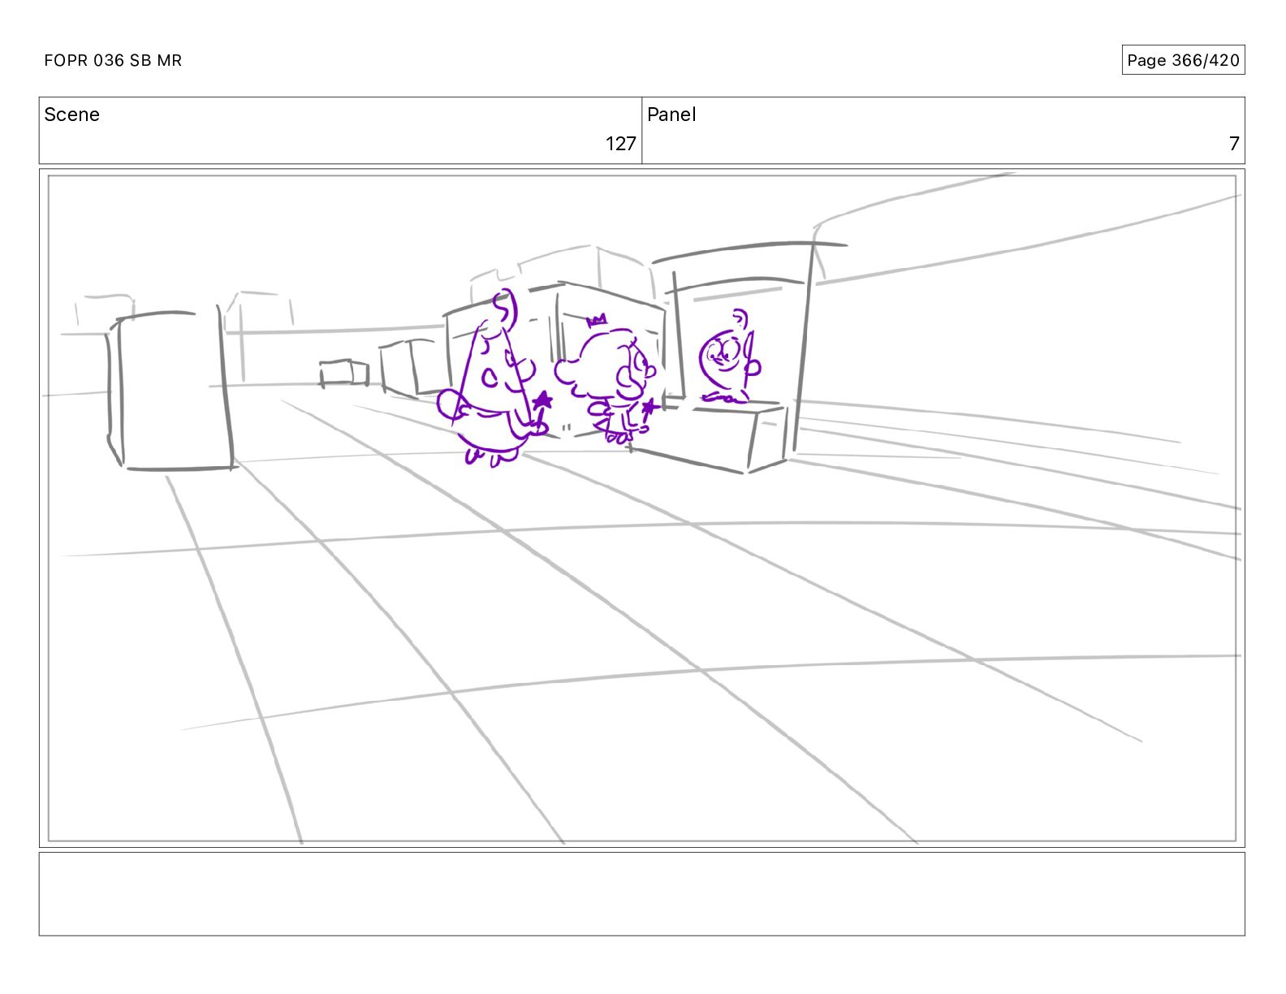Viewport: 1286px width, 994px height.
Task: Click the "Panel" label
Action: tap(671, 115)
